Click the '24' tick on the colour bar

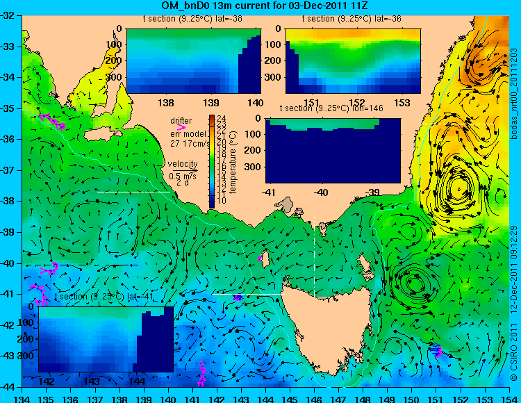pyautogui.click(x=222, y=119)
